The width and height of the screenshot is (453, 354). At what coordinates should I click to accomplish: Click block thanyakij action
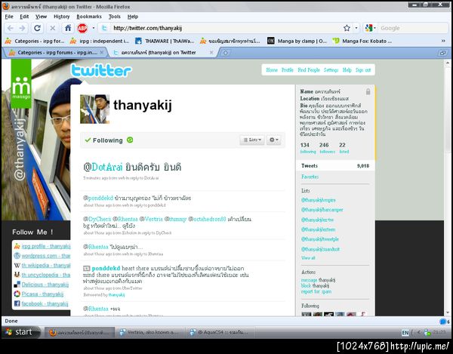point(315,286)
